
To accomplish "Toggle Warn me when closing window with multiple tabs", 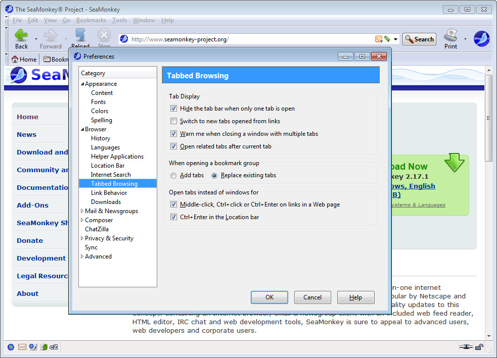I will click(173, 134).
